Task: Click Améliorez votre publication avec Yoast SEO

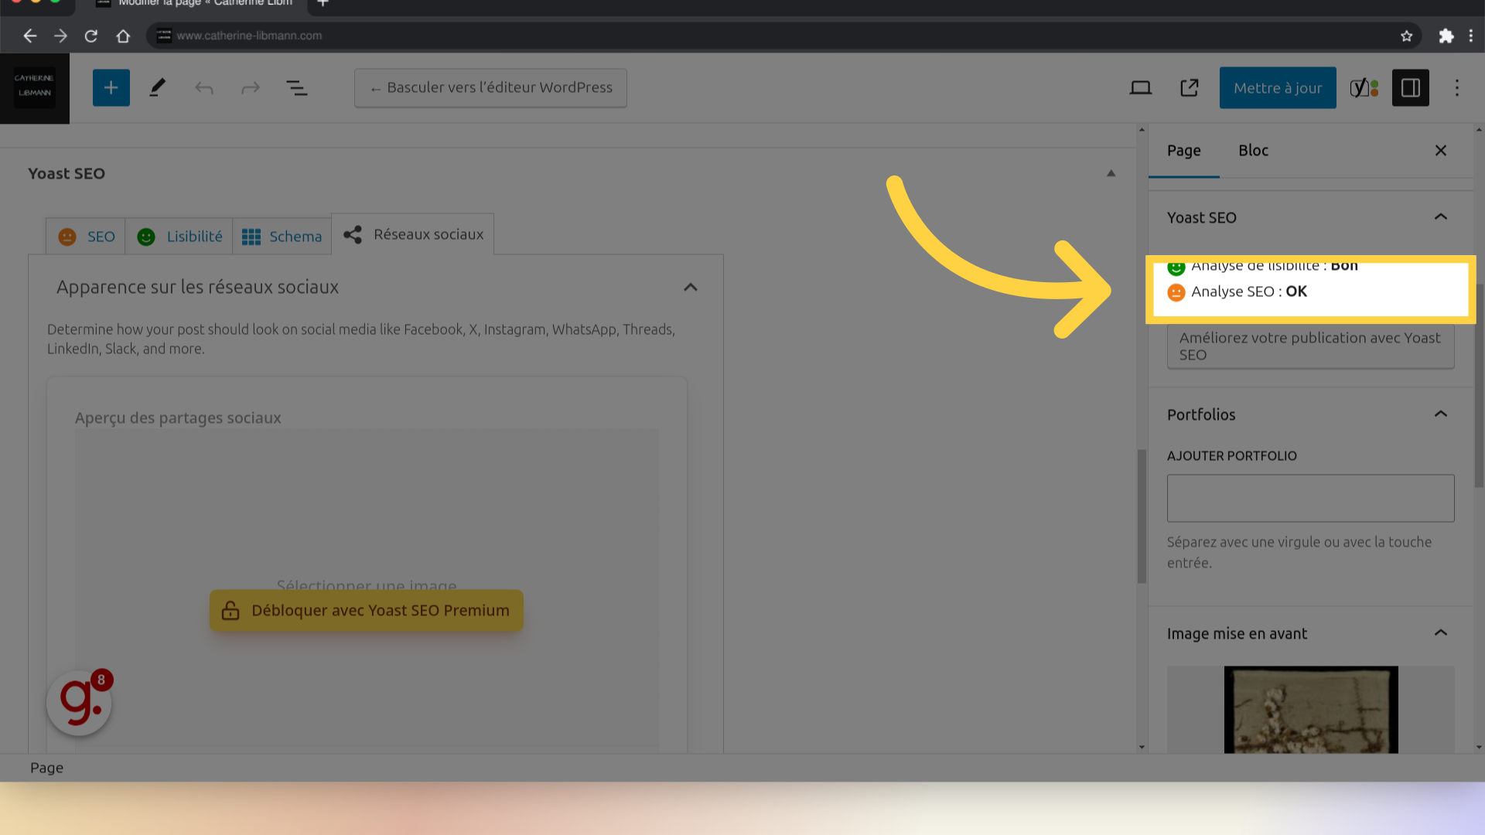Action: [x=1310, y=346]
